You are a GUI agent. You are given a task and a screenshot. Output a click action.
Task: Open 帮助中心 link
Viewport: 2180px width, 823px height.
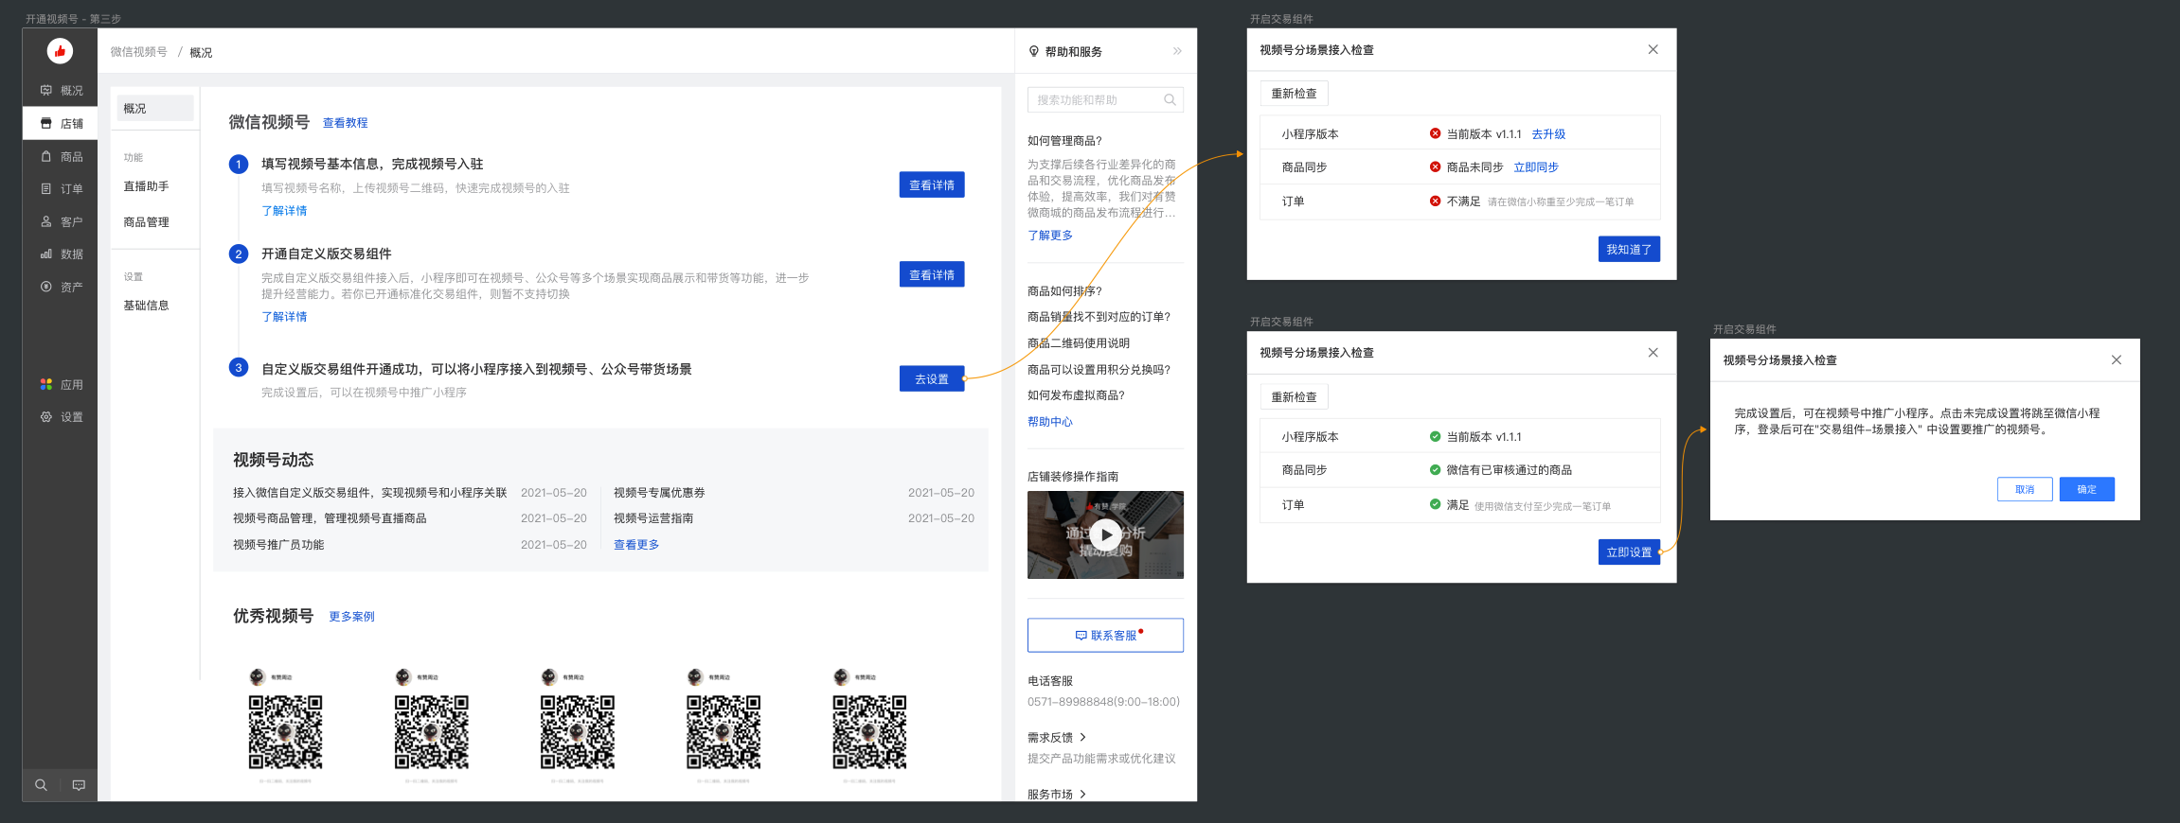pyautogui.click(x=1050, y=421)
